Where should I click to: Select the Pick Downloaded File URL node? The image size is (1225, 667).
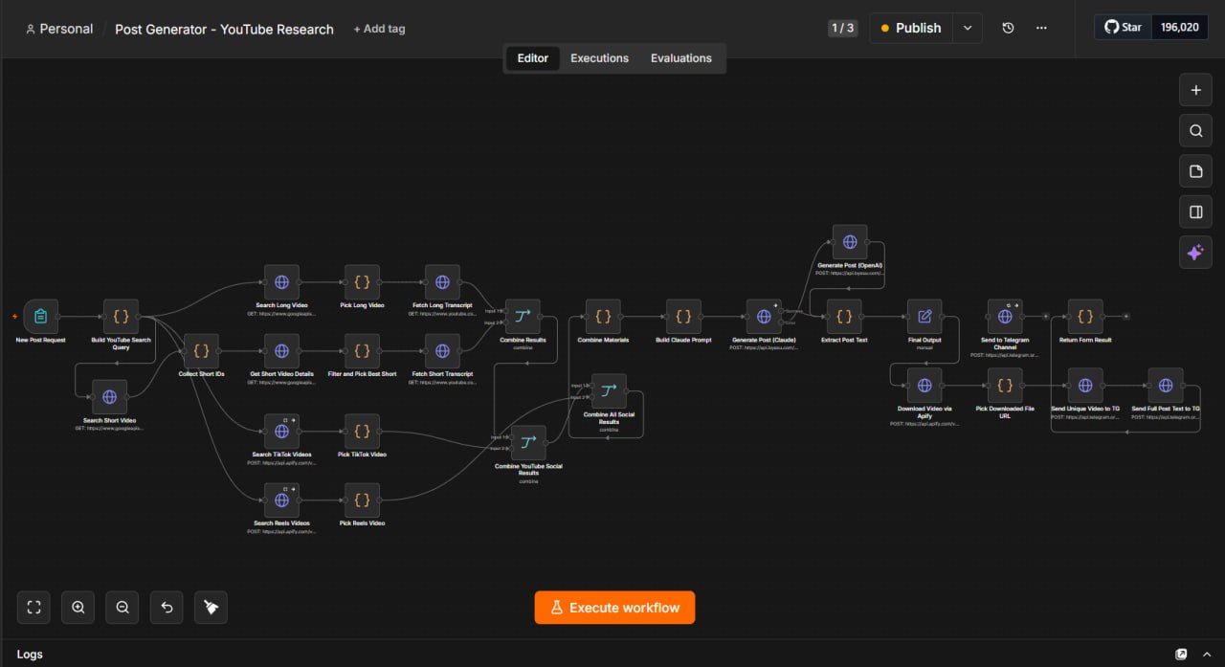point(1005,386)
